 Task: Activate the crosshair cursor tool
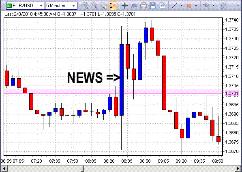pyautogui.click(x=125, y=6)
